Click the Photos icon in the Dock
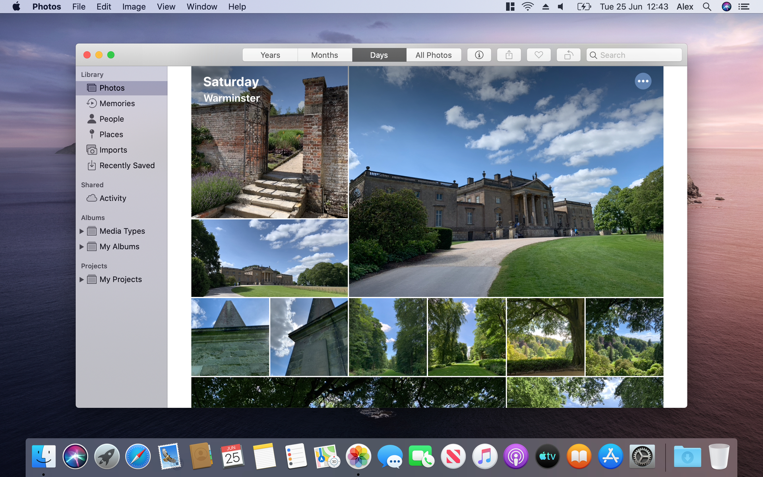 point(358,456)
